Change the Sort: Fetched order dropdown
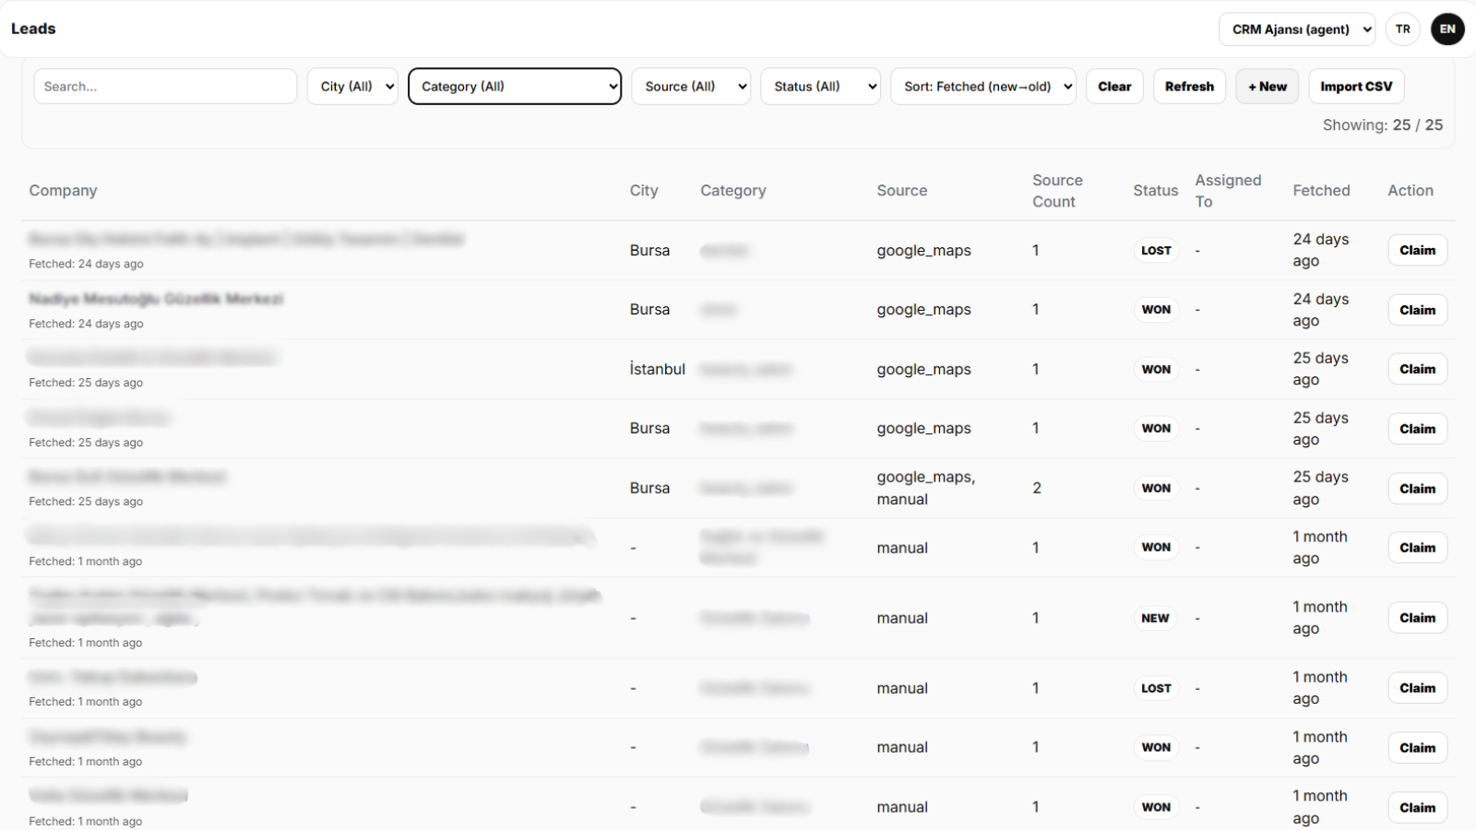Screen dimensions: 1476x830 pos(982,87)
